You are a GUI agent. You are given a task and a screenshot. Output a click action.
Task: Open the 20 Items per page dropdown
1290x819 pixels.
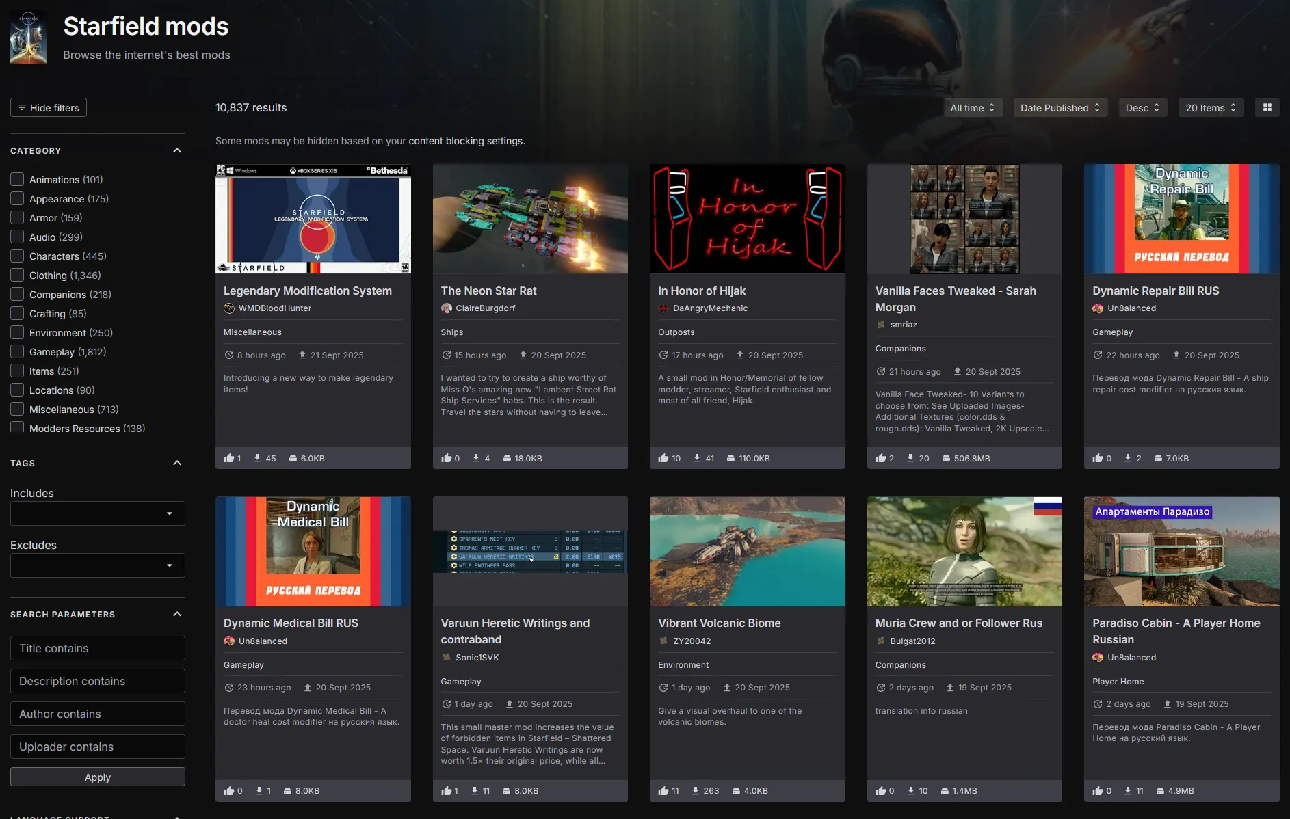[x=1211, y=107]
